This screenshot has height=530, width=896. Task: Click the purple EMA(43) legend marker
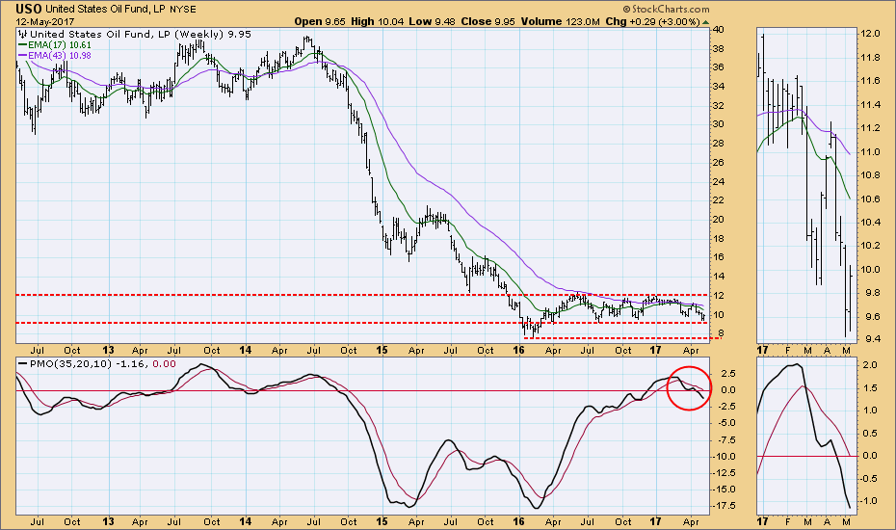coord(25,56)
